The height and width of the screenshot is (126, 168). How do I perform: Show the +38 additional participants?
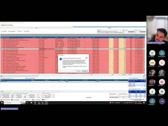pos(162,101)
